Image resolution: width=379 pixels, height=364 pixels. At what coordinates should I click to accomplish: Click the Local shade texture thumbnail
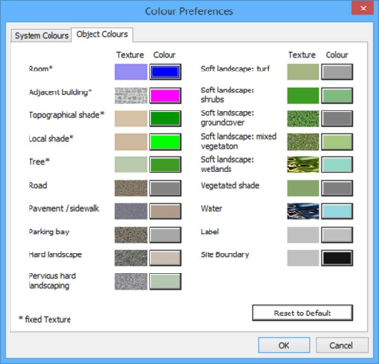coord(130,142)
